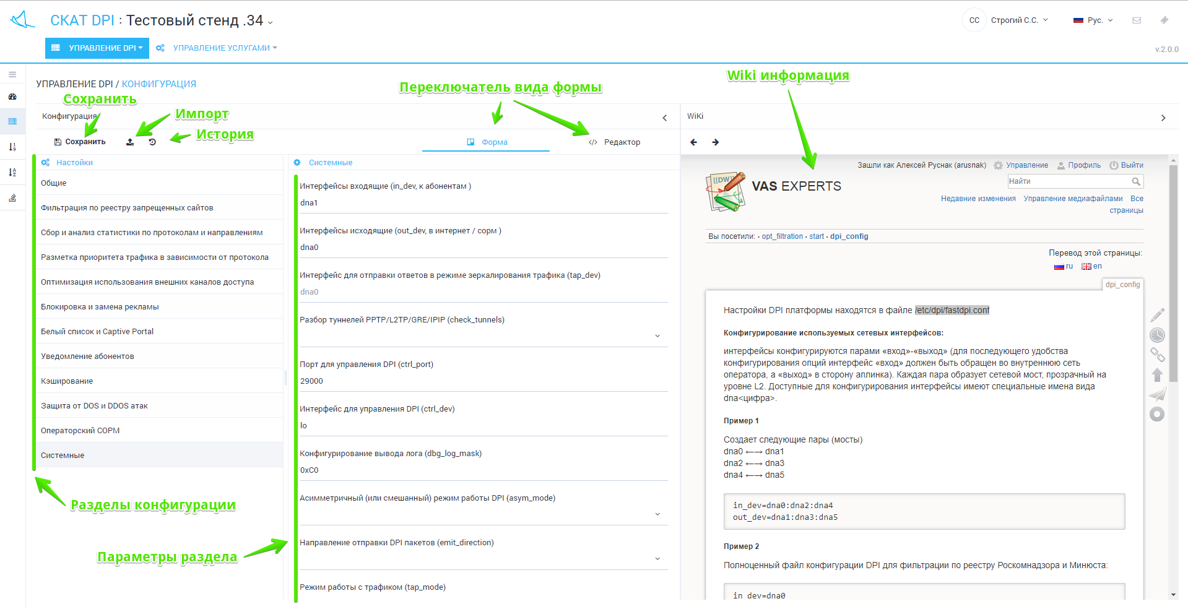Open the mail envelope icon in header
Screen dimensions: 1188x609
coord(1137,20)
